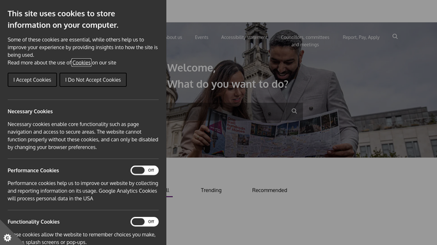Go to Accessibility statement in navigation
437x245 pixels.
(x=244, y=37)
